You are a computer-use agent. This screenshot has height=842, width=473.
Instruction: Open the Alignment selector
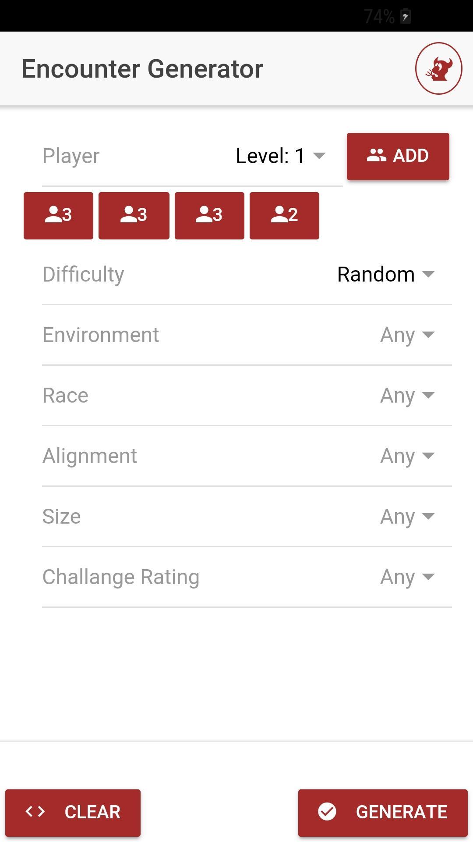[407, 456]
